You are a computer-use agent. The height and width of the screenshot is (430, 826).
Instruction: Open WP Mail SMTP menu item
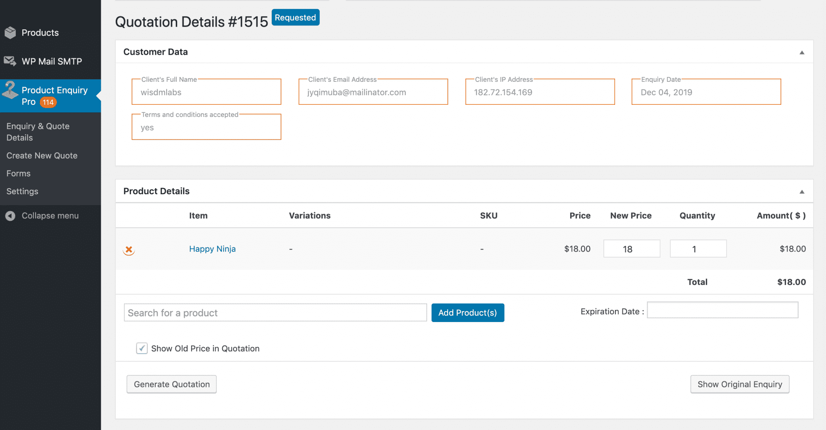pos(52,61)
